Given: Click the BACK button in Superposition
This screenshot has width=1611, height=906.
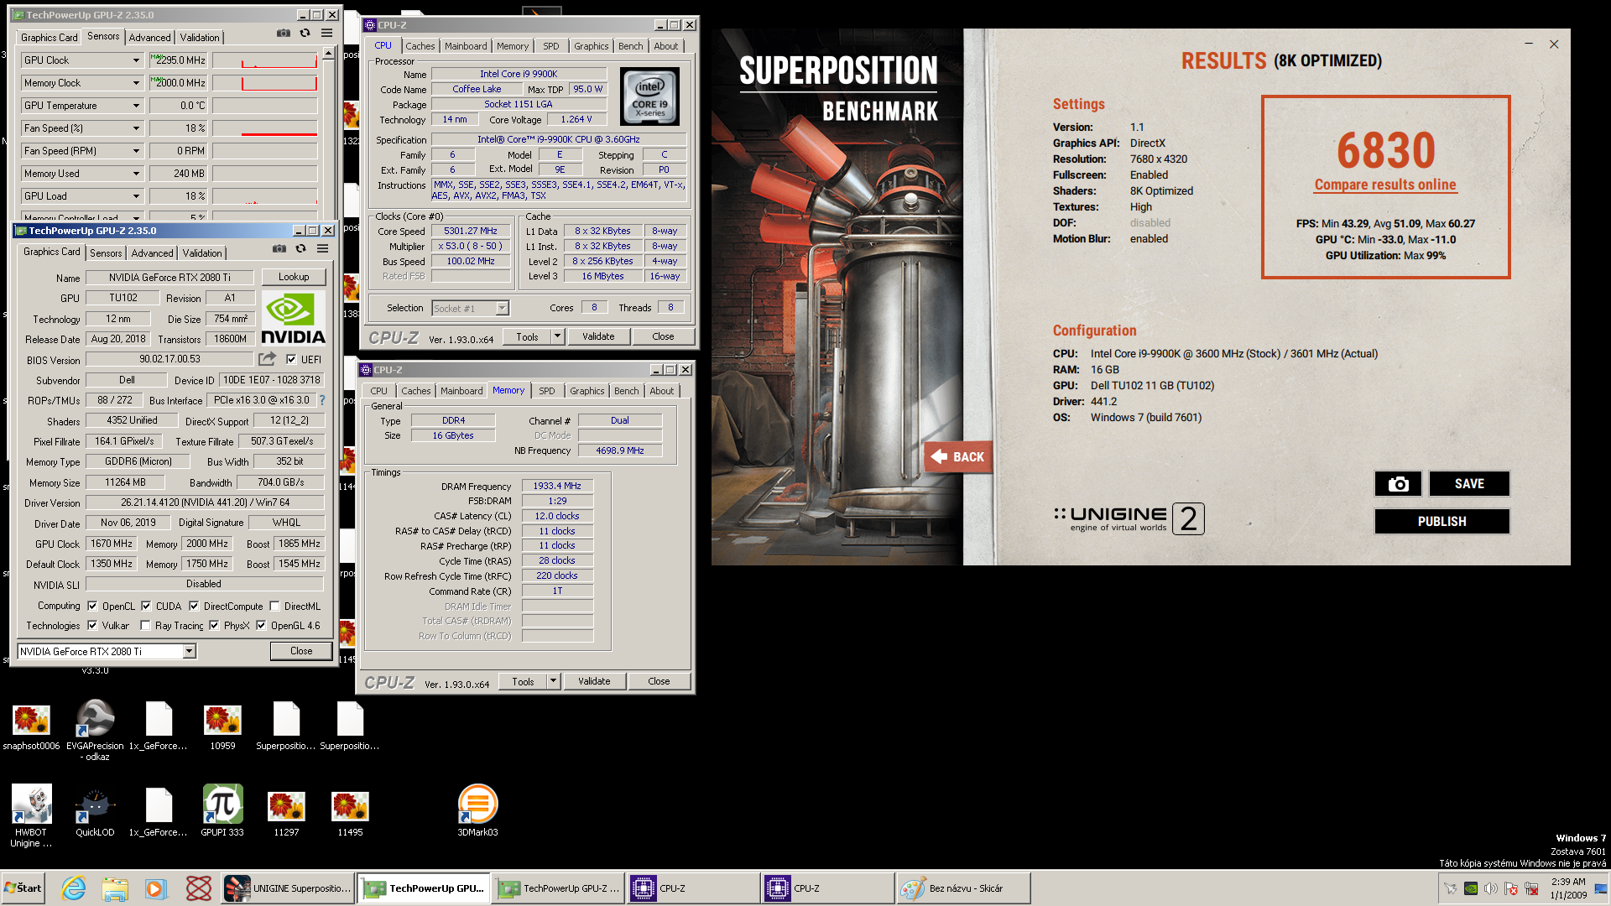Looking at the screenshot, I should point(958,456).
